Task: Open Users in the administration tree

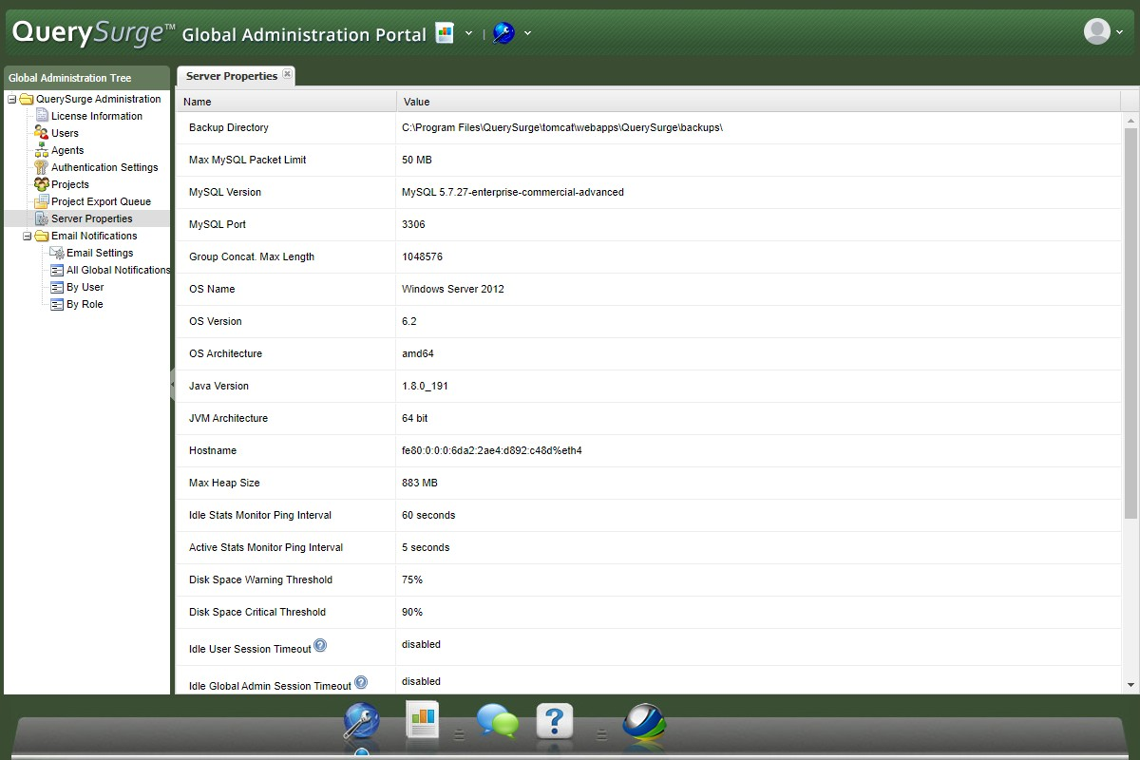Action: [x=65, y=133]
